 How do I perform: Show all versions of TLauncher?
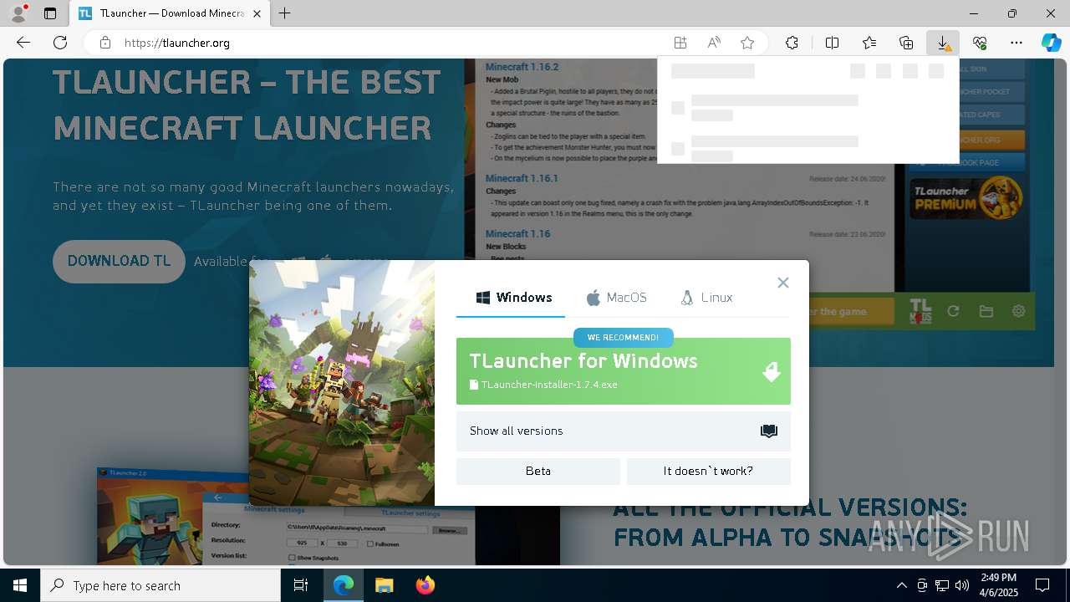point(624,431)
